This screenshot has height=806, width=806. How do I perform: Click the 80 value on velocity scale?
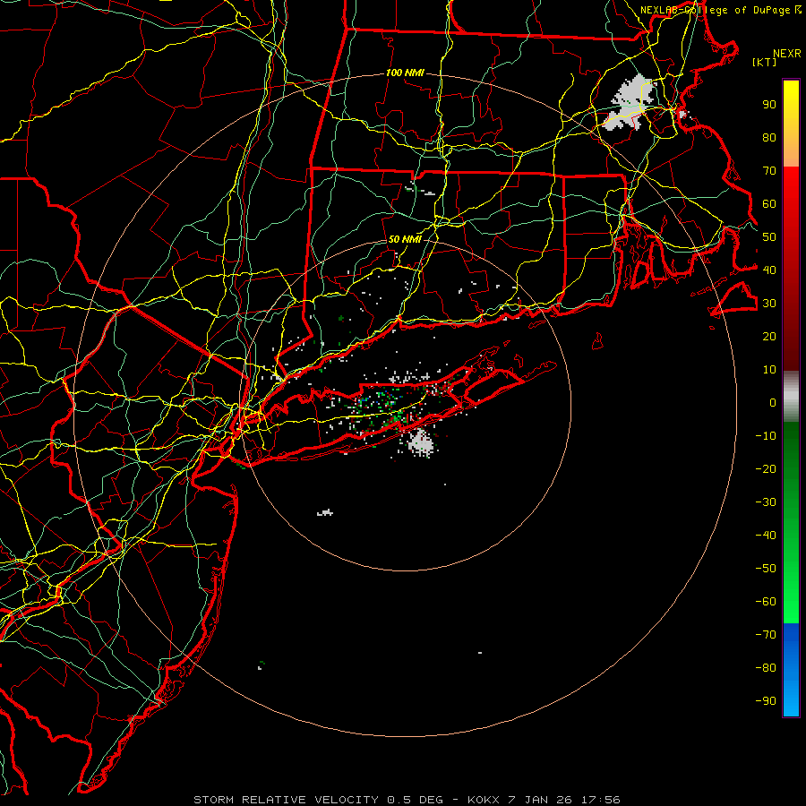pyautogui.click(x=769, y=138)
